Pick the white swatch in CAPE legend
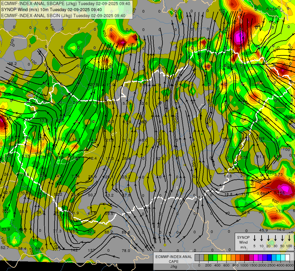This screenshot has width=295, height=271. pos(287,258)
